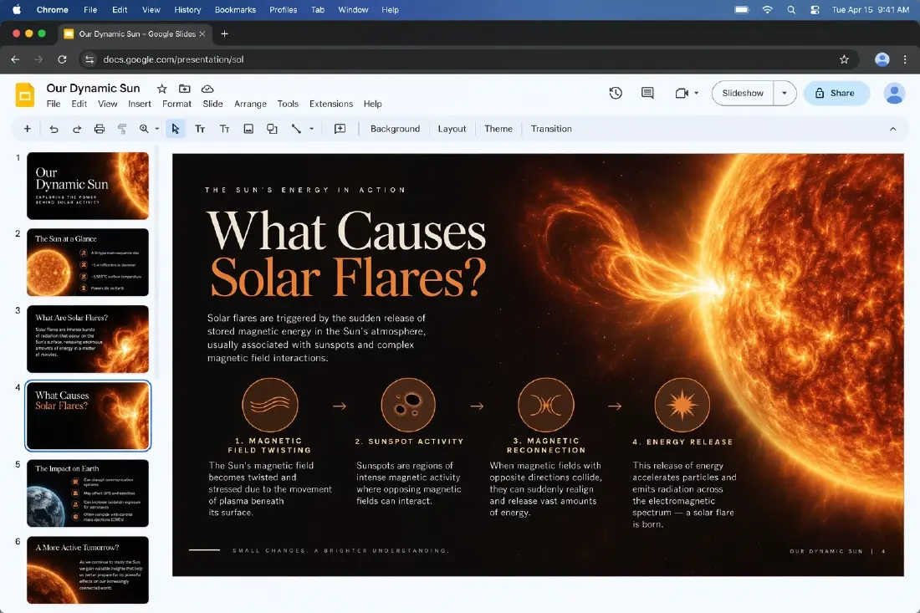Start the Slideshow

tap(742, 94)
